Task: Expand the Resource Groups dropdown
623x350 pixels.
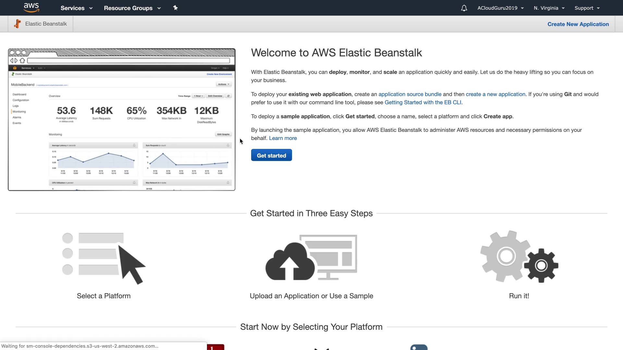Action: tap(132, 8)
